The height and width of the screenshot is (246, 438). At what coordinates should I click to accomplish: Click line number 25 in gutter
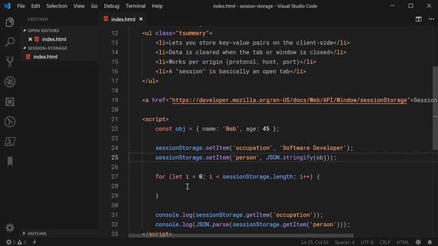pyautogui.click(x=115, y=157)
